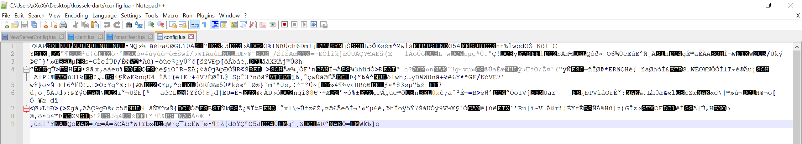Viewport: 802px width, 144px height.
Task: Toggle synchronized vertical scrolling
Action: click(x=173, y=25)
